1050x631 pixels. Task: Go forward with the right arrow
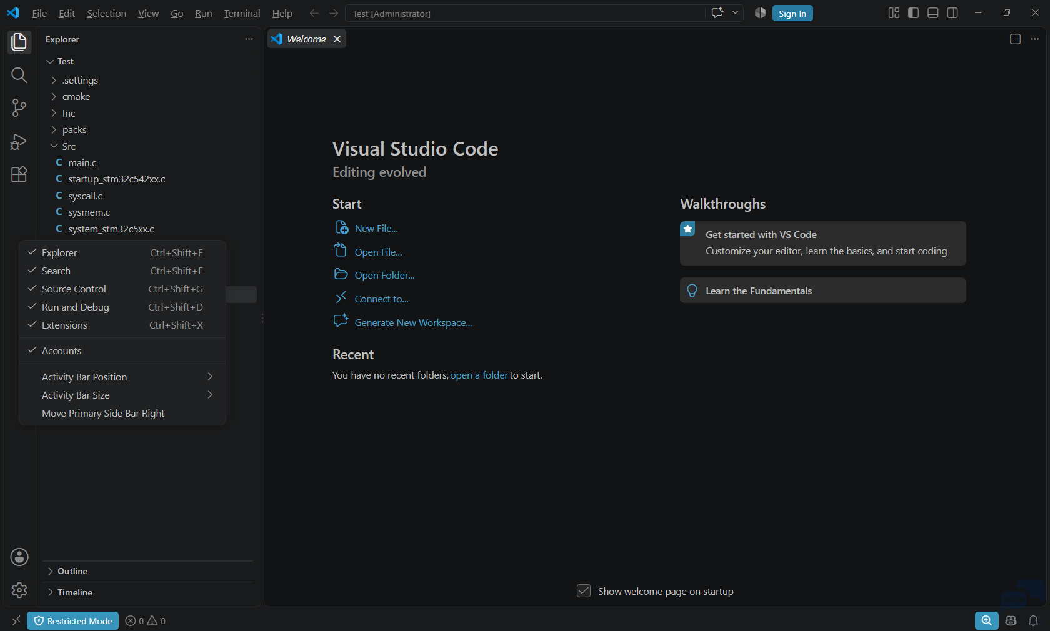tap(334, 13)
